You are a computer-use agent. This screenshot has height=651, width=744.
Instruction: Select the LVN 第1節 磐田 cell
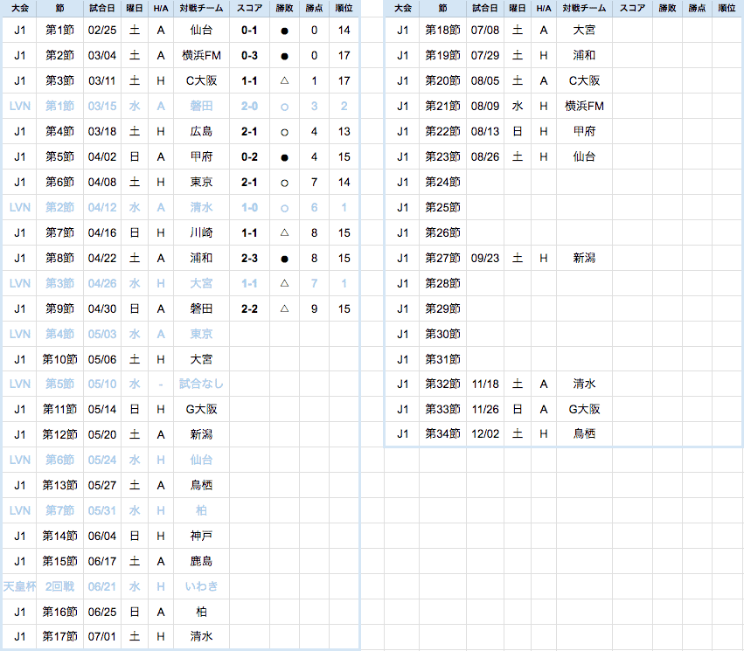201,107
